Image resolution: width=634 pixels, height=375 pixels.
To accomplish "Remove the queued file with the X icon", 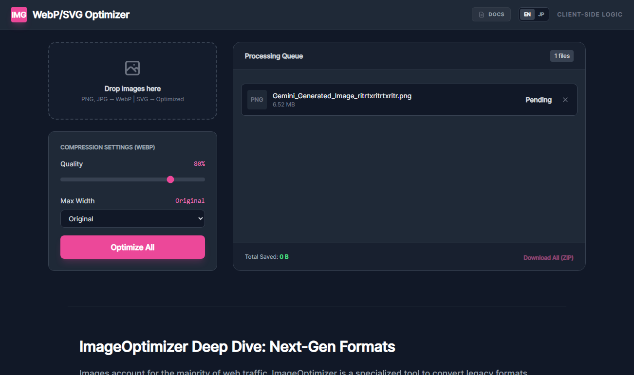I will tap(565, 99).
